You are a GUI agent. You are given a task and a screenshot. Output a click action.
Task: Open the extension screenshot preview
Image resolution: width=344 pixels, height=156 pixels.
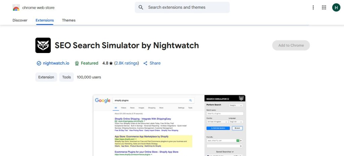(x=169, y=125)
